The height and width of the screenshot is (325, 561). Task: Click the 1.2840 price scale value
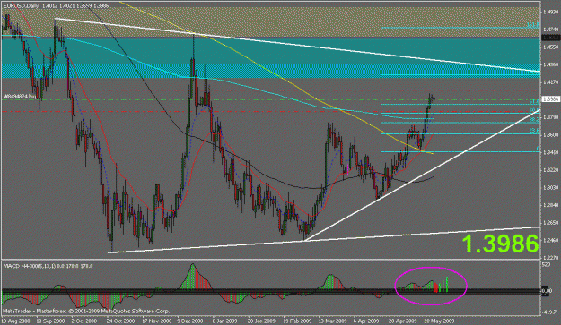[551, 205]
